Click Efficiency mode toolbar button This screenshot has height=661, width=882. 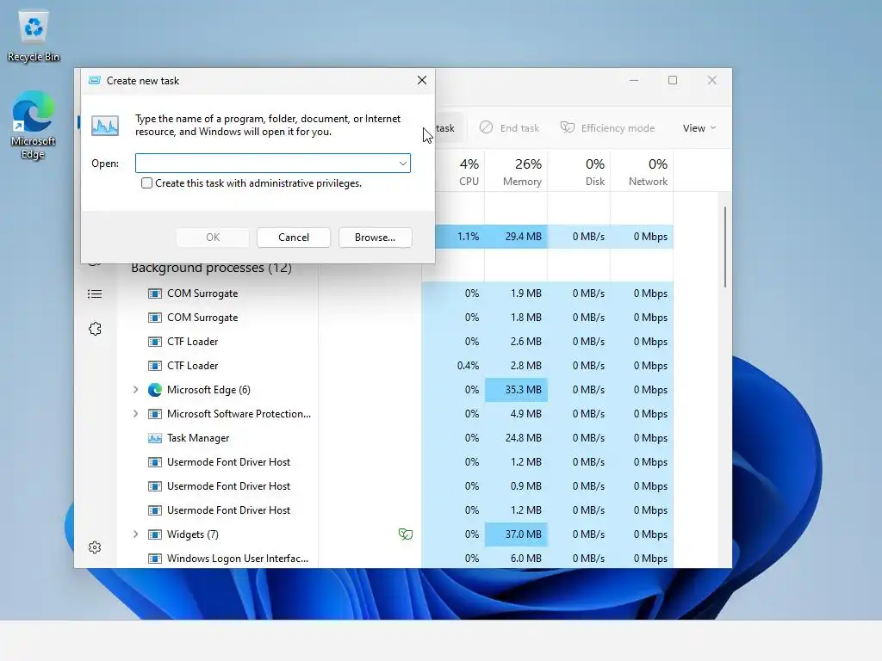click(608, 128)
